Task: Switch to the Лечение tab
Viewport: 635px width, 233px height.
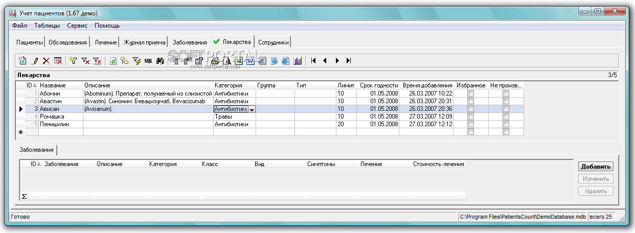Action: [x=105, y=42]
